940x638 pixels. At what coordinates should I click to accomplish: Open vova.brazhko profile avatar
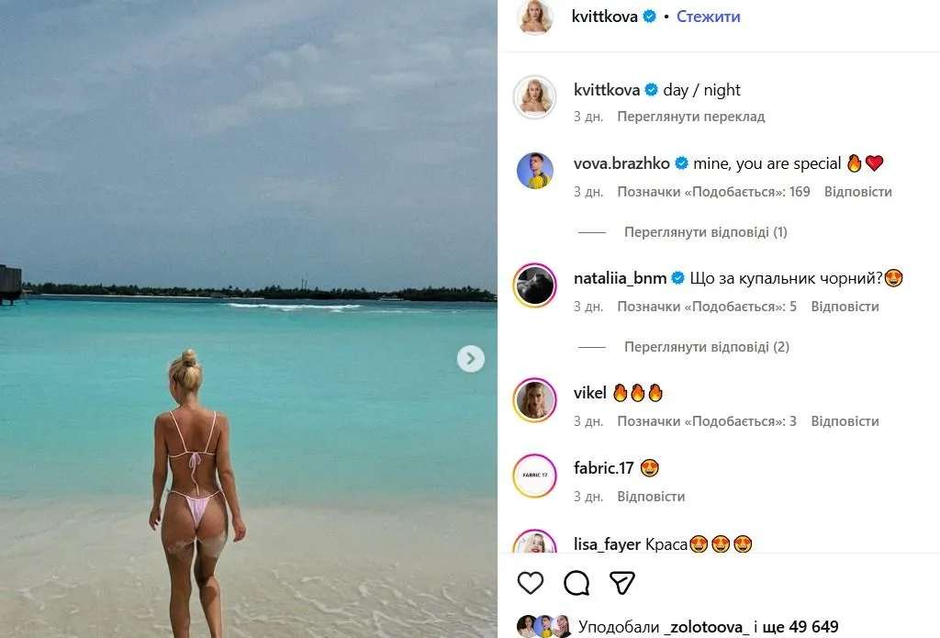[535, 171]
